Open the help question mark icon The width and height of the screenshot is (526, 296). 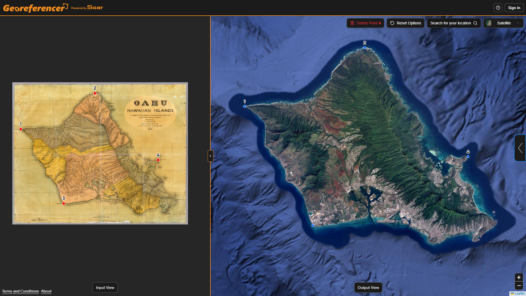pyautogui.click(x=498, y=7)
